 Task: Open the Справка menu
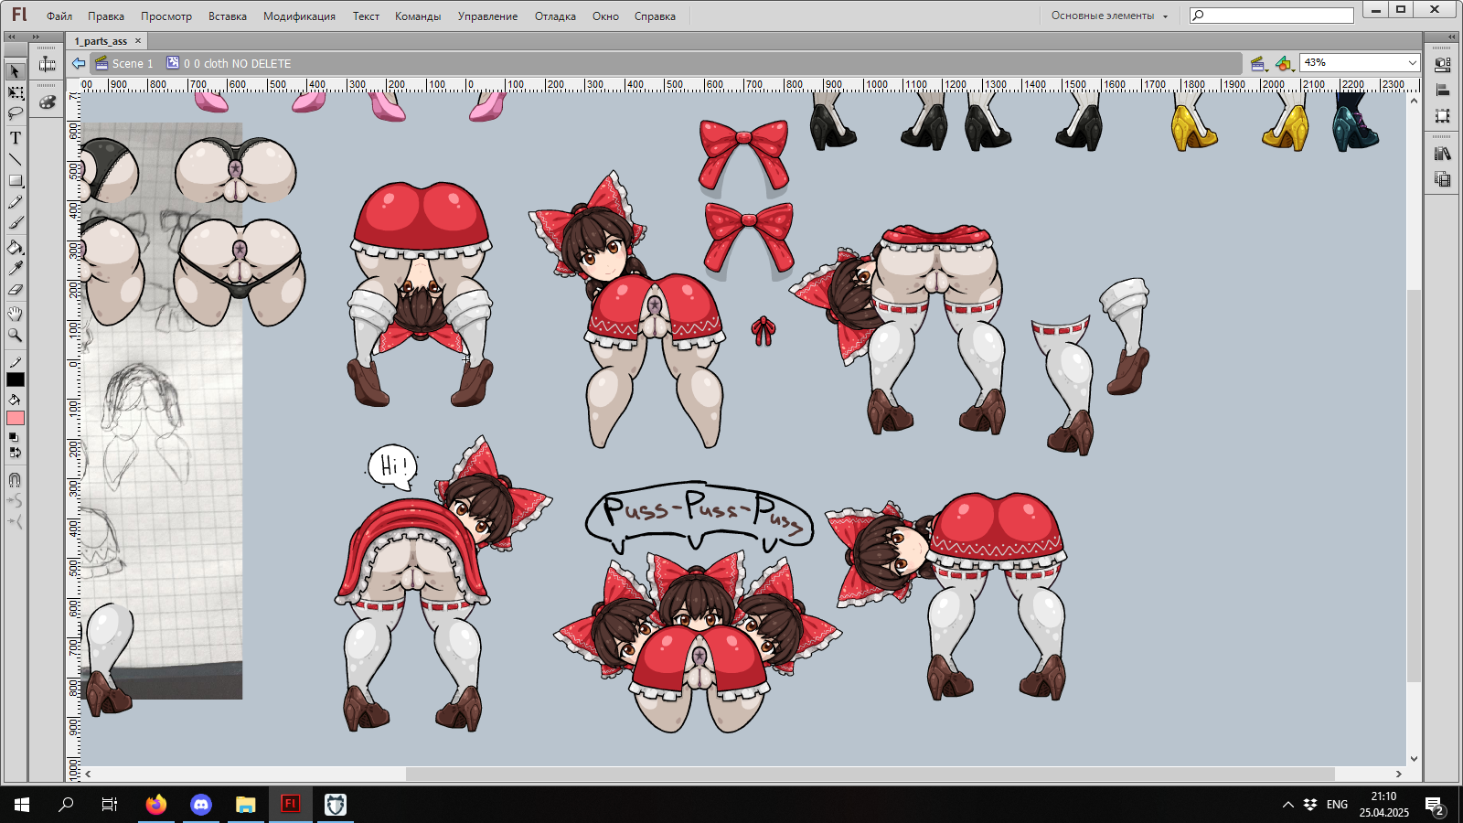(x=655, y=16)
